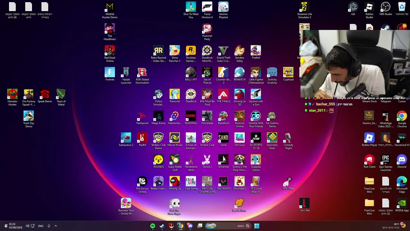Open the Pummel Party shortcut
This screenshot has width=410, height=231.
click(x=207, y=32)
